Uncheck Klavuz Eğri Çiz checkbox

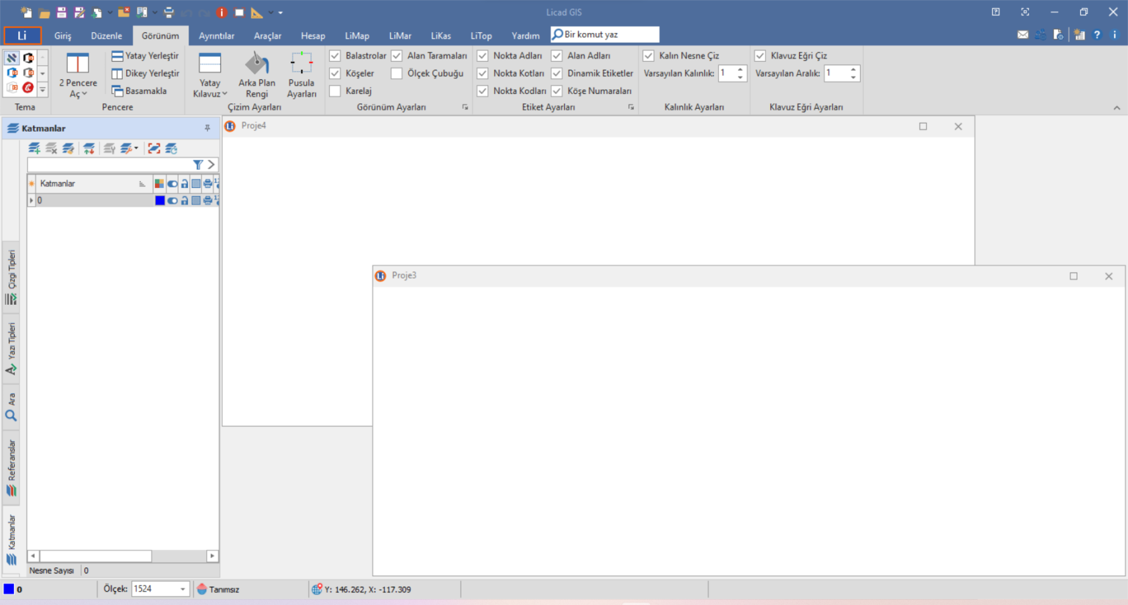point(760,56)
